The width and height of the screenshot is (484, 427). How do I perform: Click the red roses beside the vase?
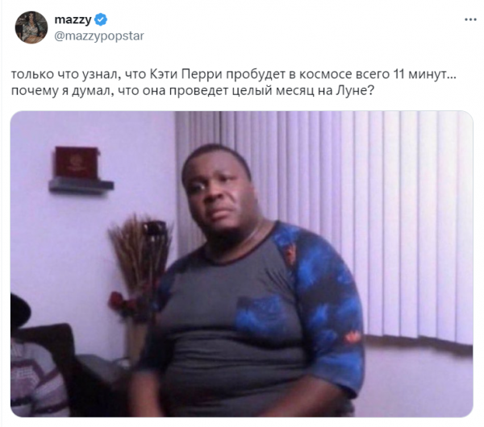(123, 304)
